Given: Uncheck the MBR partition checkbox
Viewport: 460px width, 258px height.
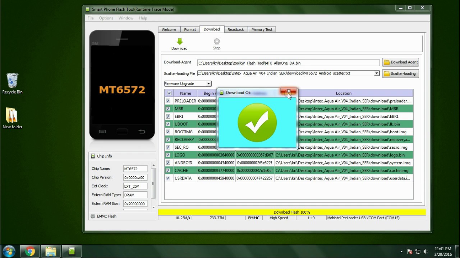Looking at the screenshot, I should 168,109.
